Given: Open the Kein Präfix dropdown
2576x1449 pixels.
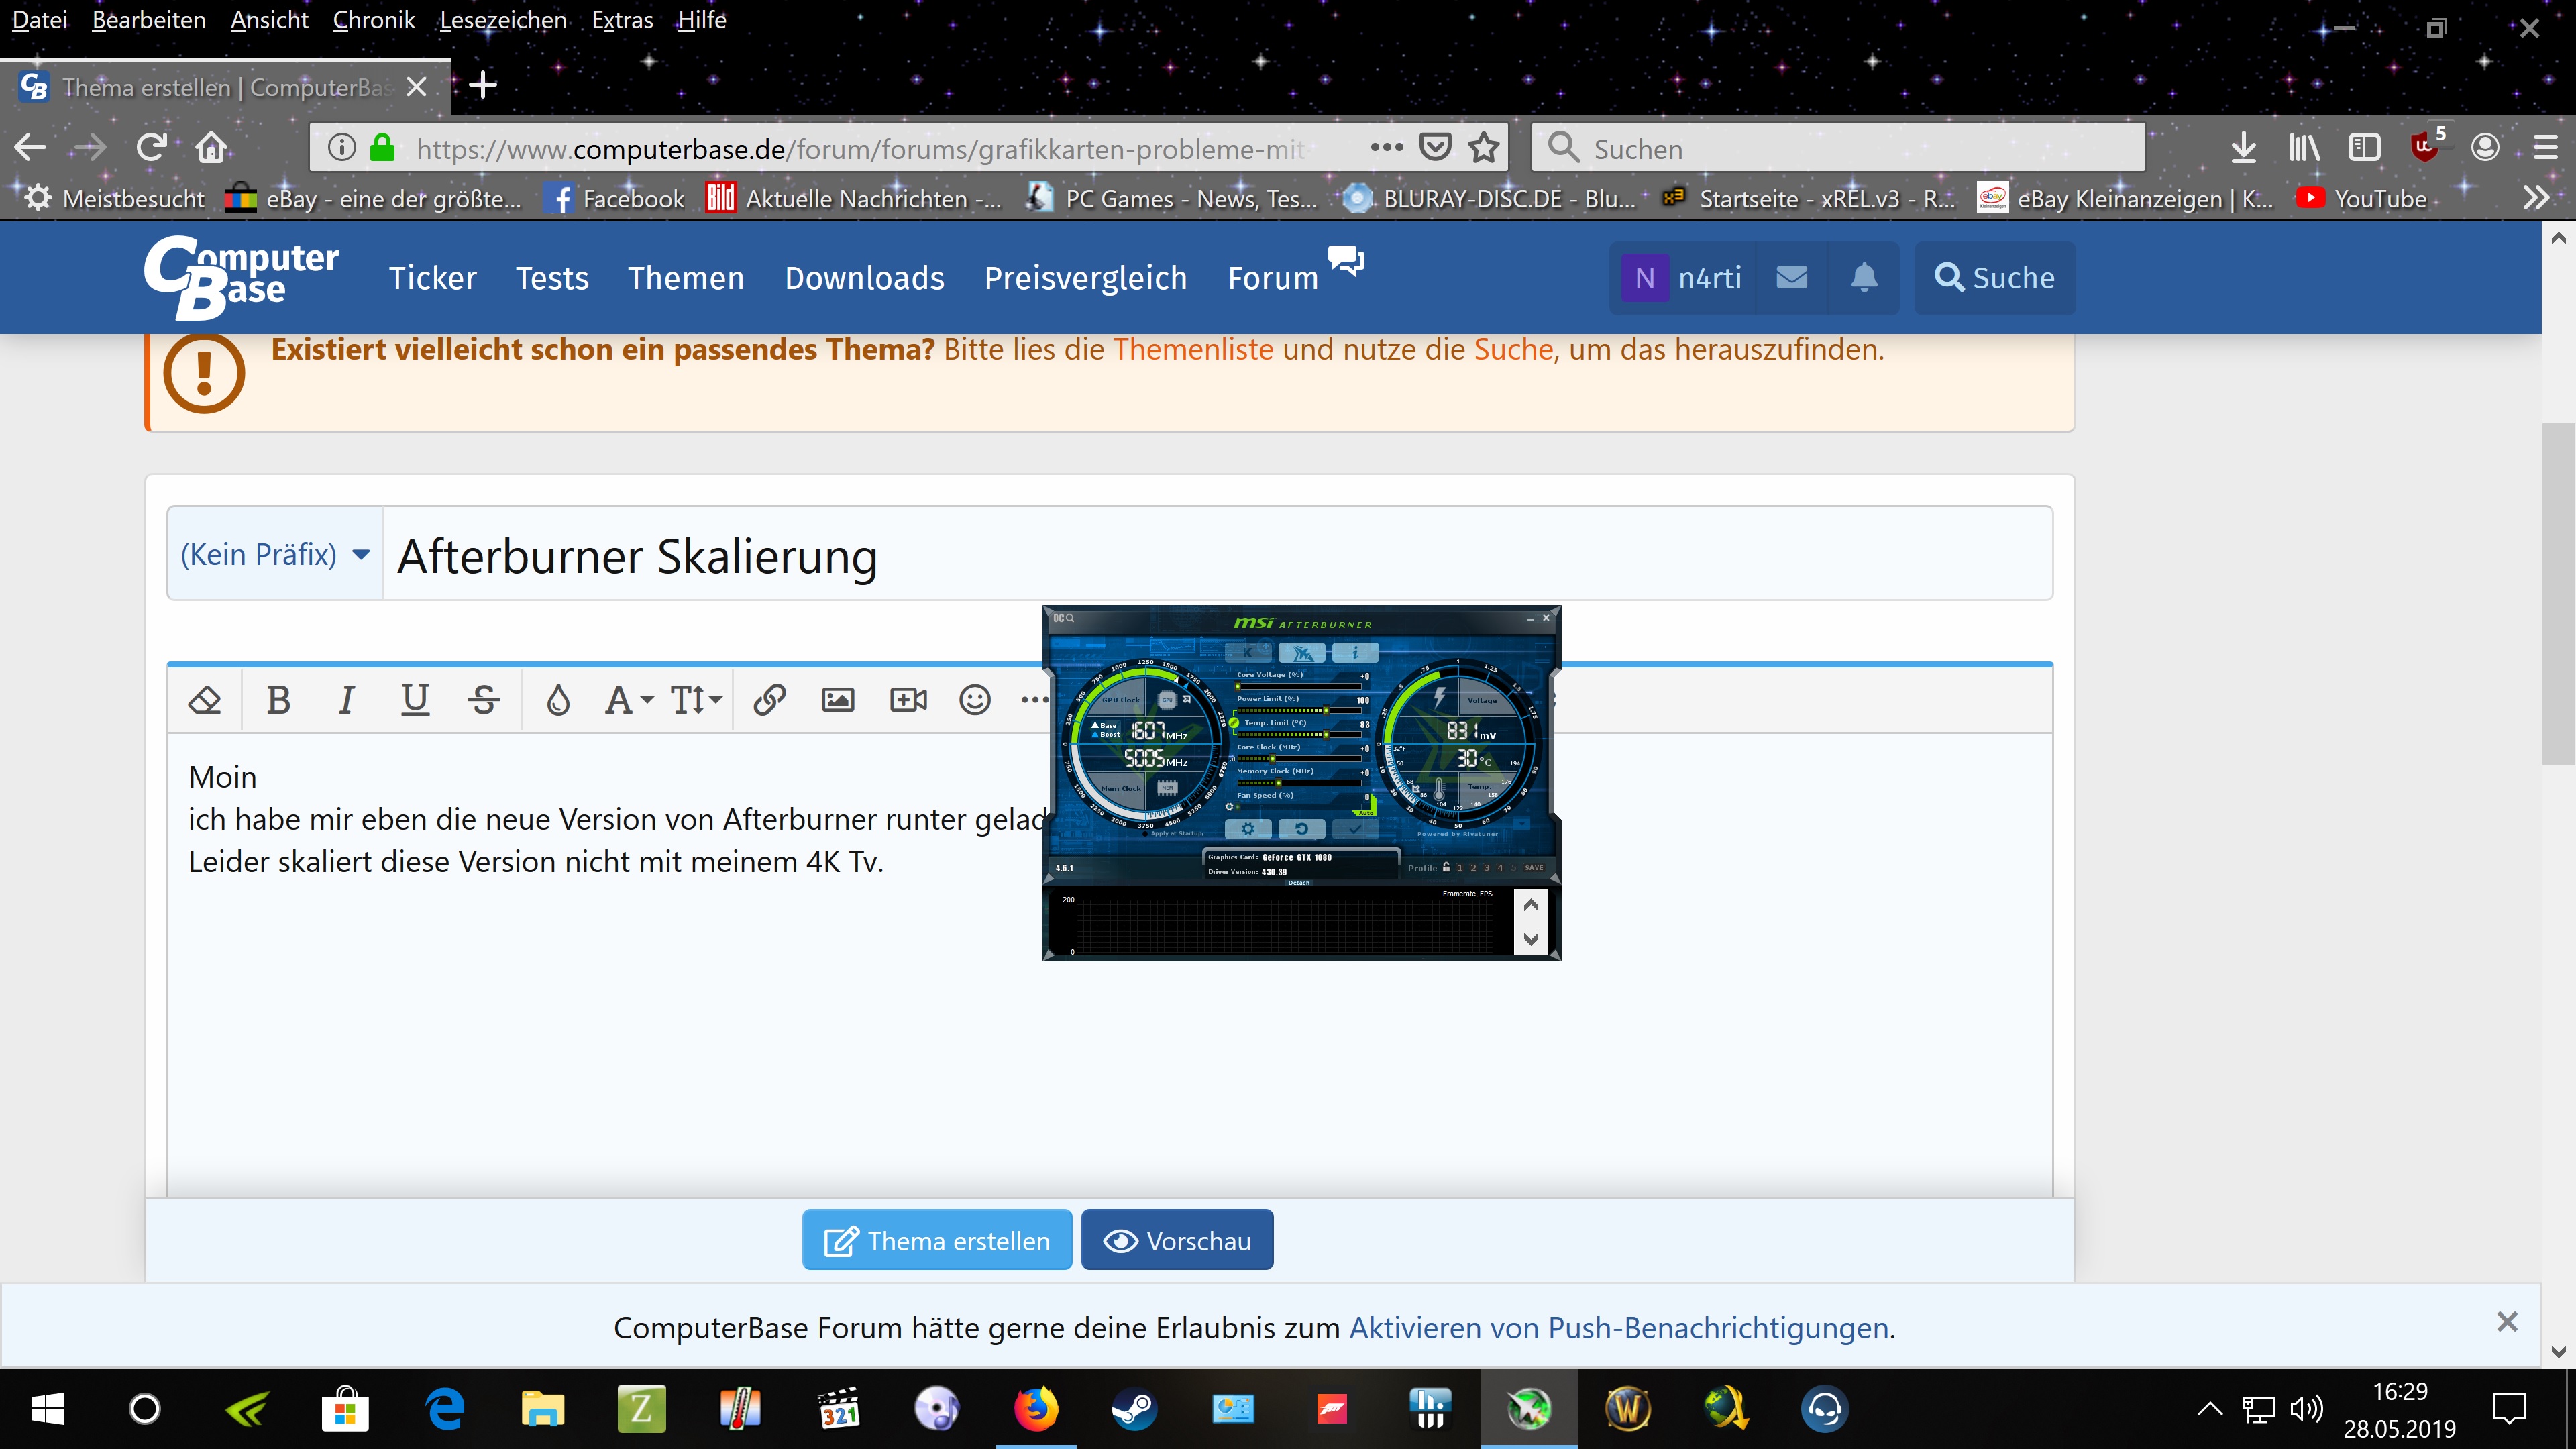Looking at the screenshot, I should point(275,554).
